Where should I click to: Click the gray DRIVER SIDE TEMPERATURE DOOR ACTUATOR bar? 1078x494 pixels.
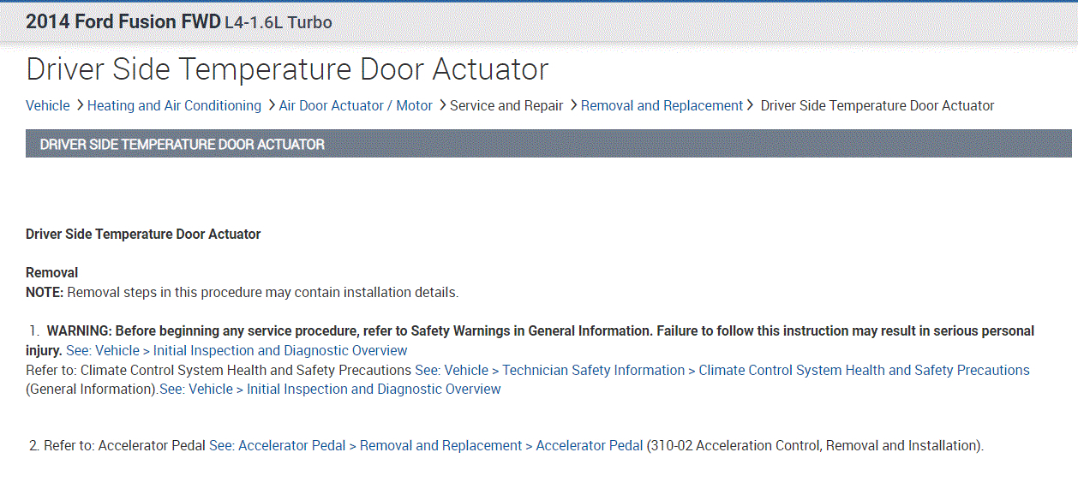[x=548, y=144]
